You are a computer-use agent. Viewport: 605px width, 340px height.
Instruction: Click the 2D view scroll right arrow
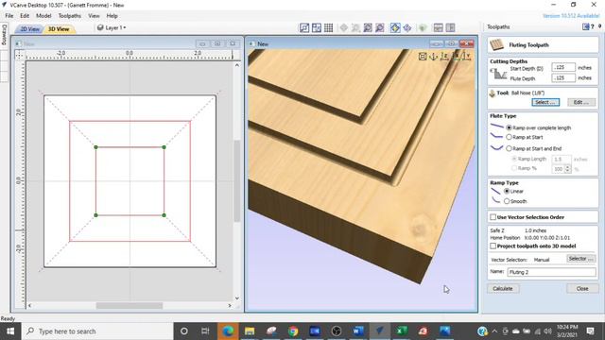[x=230, y=305]
